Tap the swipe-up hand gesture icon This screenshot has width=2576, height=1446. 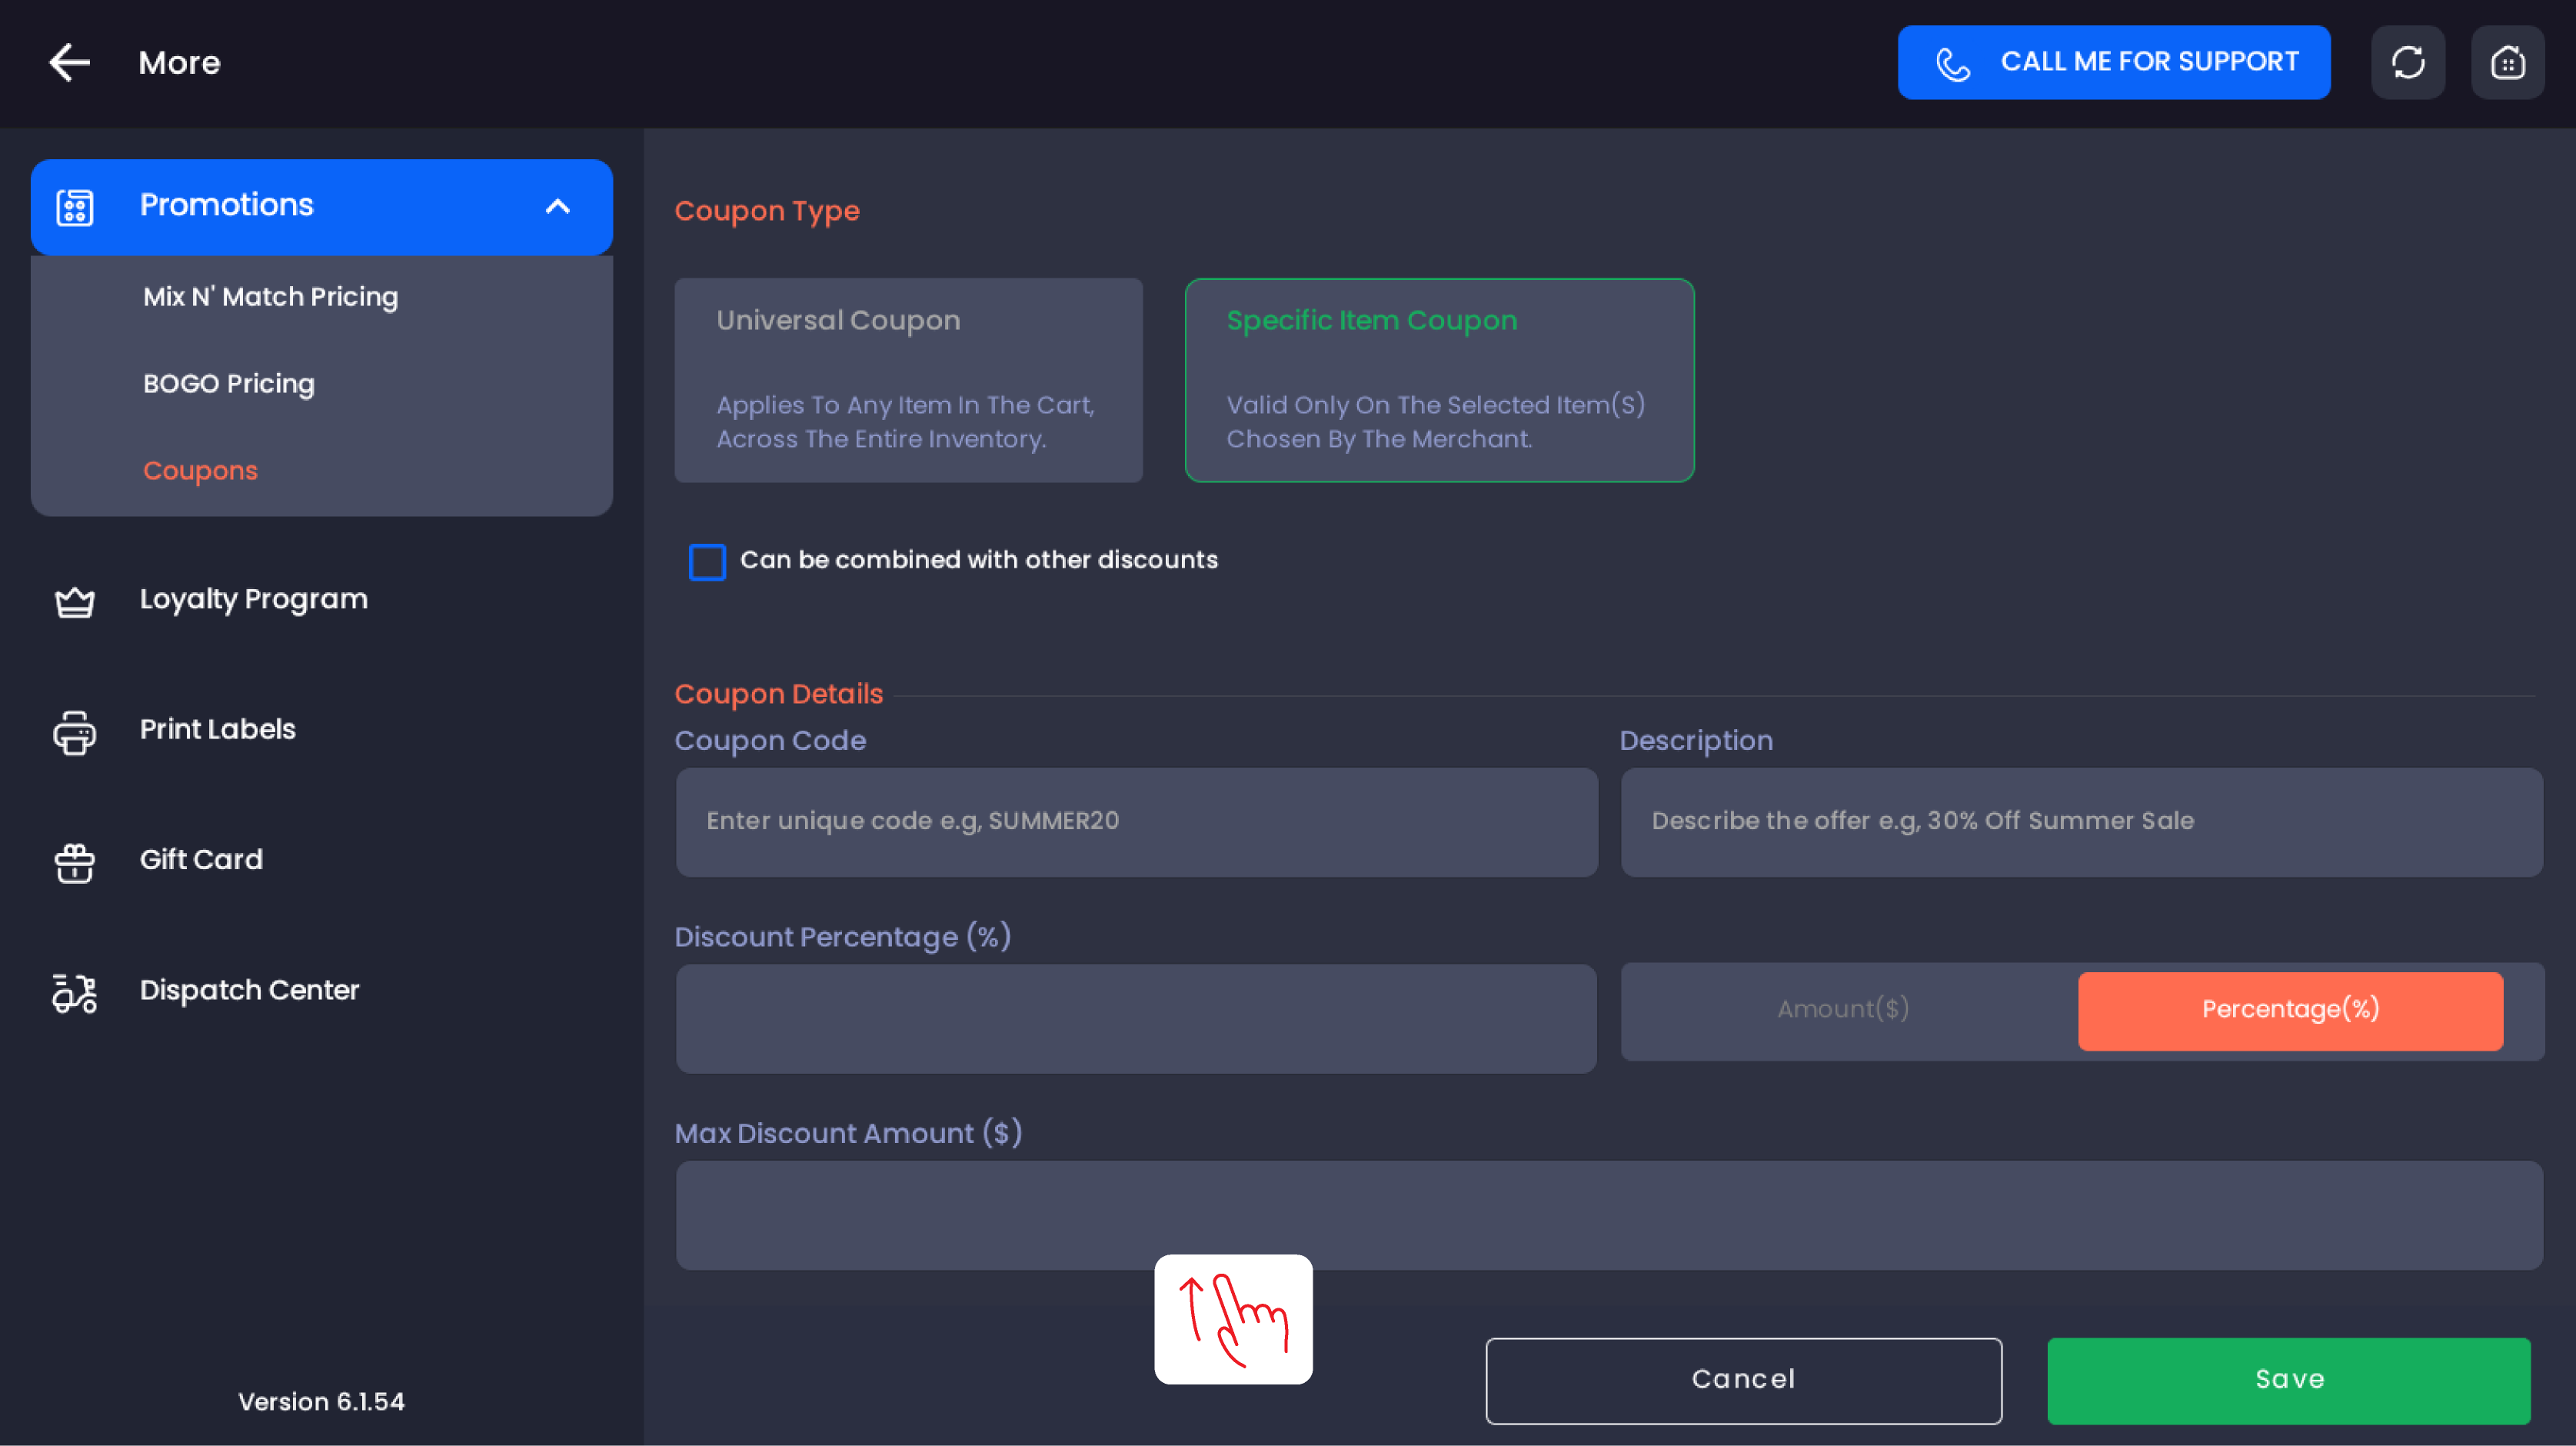1233,1319
